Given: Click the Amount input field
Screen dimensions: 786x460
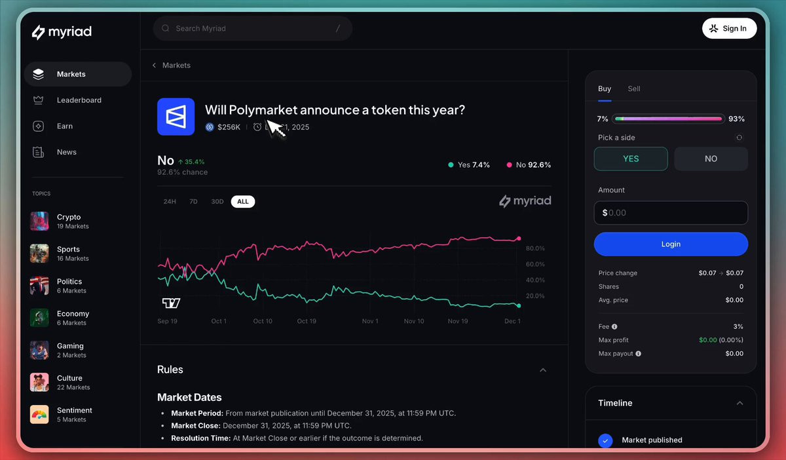Looking at the screenshot, I should [x=671, y=213].
